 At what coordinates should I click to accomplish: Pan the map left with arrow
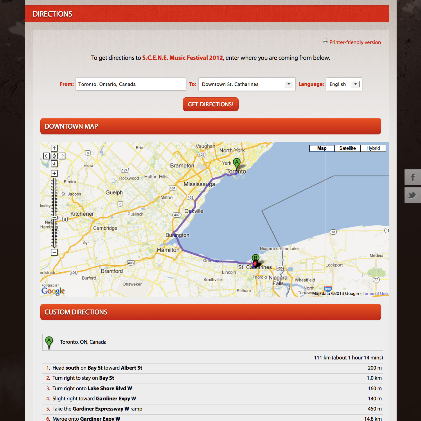point(46,156)
